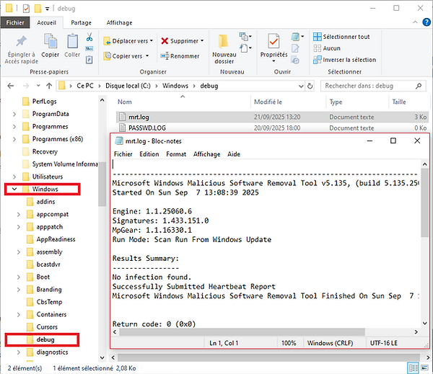Image resolution: width=433 pixels, height=374 pixels.
Task: Go up one folder level with up arrow
Action: (49, 86)
